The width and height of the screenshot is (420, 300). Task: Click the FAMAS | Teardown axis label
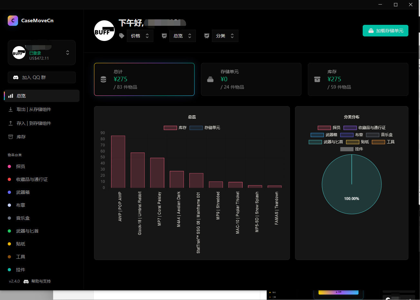277,208
